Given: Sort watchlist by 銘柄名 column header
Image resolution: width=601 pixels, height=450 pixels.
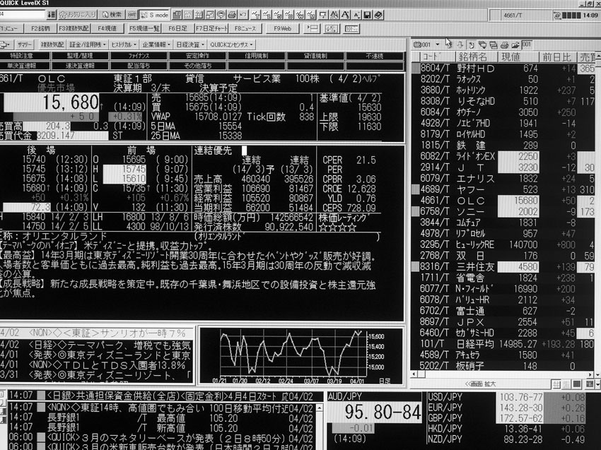Looking at the screenshot, I should point(477,57).
